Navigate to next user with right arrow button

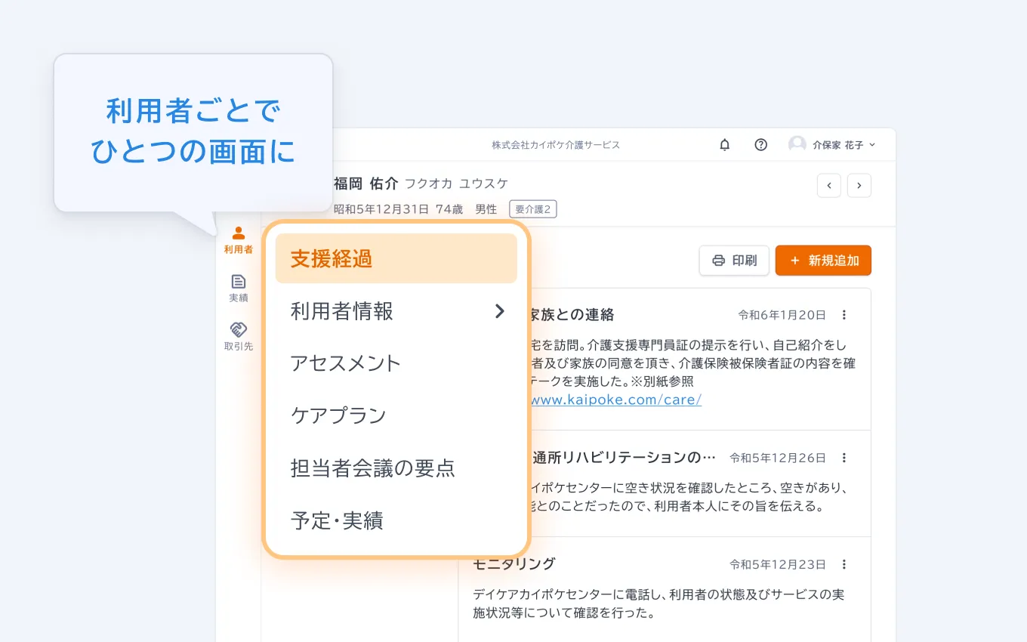tap(859, 185)
